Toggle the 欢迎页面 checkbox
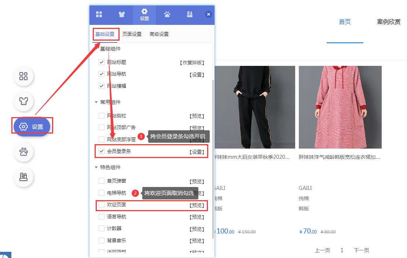The width and height of the screenshot is (407, 258). pos(102,205)
